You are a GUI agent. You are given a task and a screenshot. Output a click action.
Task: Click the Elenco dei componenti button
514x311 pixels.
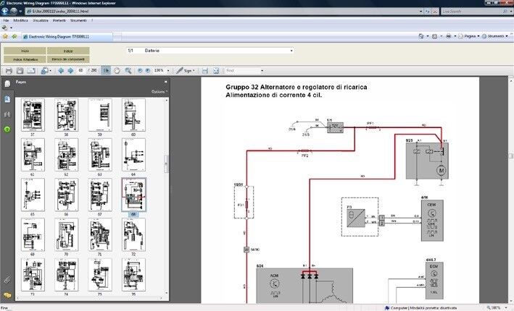click(68, 59)
